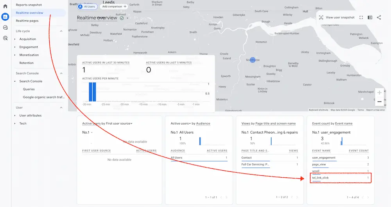Image resolution: width=391 pixels, height=207 pixels.
Task: Click the user_engagement event row
Action: [x=341, y=158]
